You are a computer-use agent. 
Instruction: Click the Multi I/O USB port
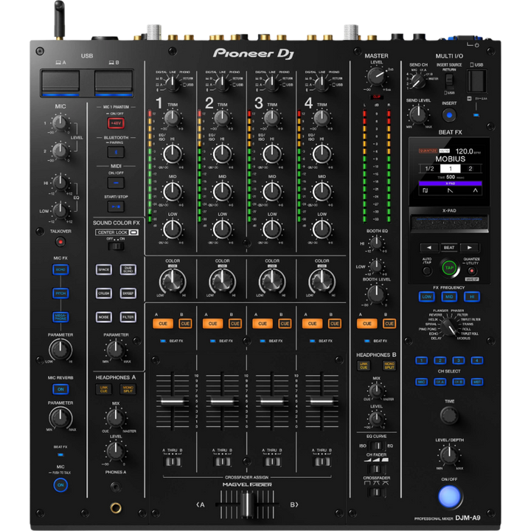477,80
